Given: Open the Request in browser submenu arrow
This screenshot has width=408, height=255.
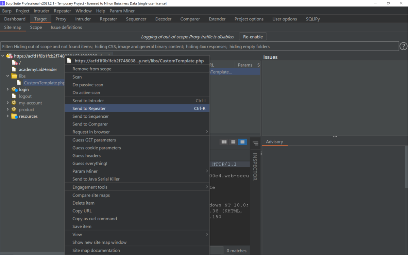Looking at the screenshot, I should [x=207, y=132].
